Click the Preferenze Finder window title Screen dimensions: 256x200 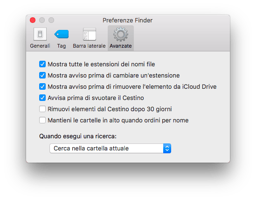click(127, 20)
